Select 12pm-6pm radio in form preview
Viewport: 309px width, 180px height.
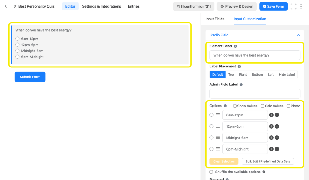point(17,45)
